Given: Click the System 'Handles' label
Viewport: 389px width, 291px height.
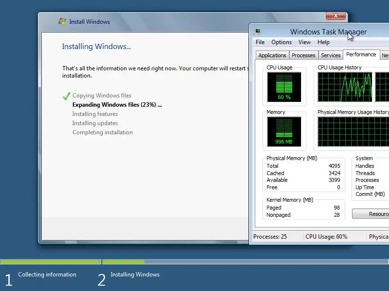Looking at the screenshot, I should 365,166.
